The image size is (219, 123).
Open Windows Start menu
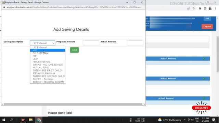point(4,120)
